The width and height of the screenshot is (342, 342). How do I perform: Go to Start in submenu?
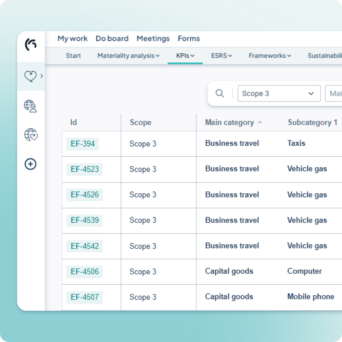coord(74,56)
